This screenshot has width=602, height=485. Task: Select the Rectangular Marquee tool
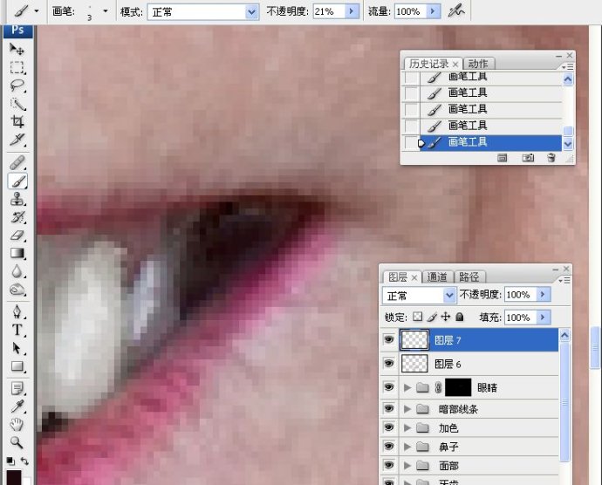coord(17,67)
